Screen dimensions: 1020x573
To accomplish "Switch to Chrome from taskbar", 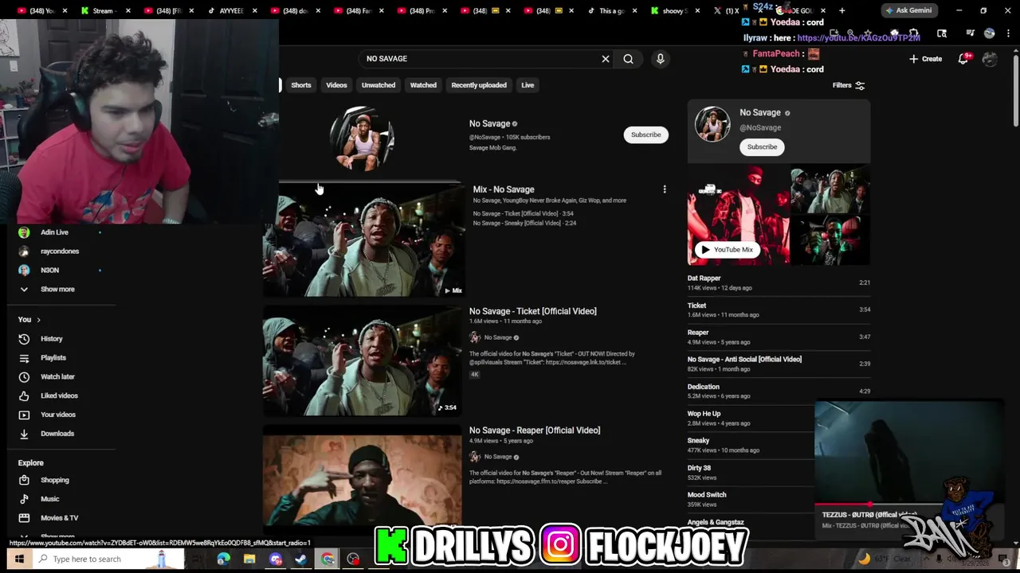I will point(328,559).
